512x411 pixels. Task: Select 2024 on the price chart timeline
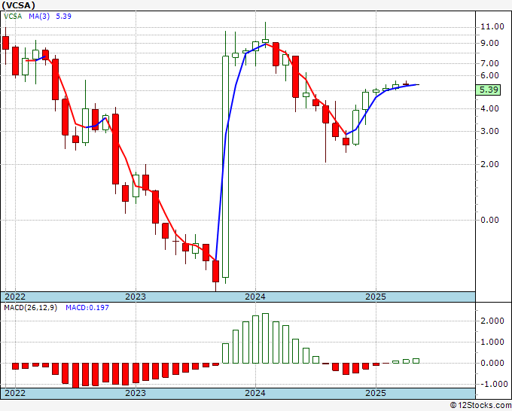click(x=255, y=297)
